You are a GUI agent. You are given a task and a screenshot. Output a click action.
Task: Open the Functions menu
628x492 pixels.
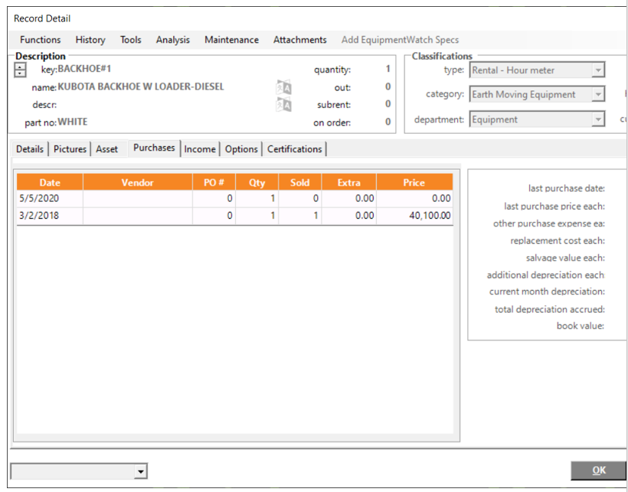[x=41, y=40]
